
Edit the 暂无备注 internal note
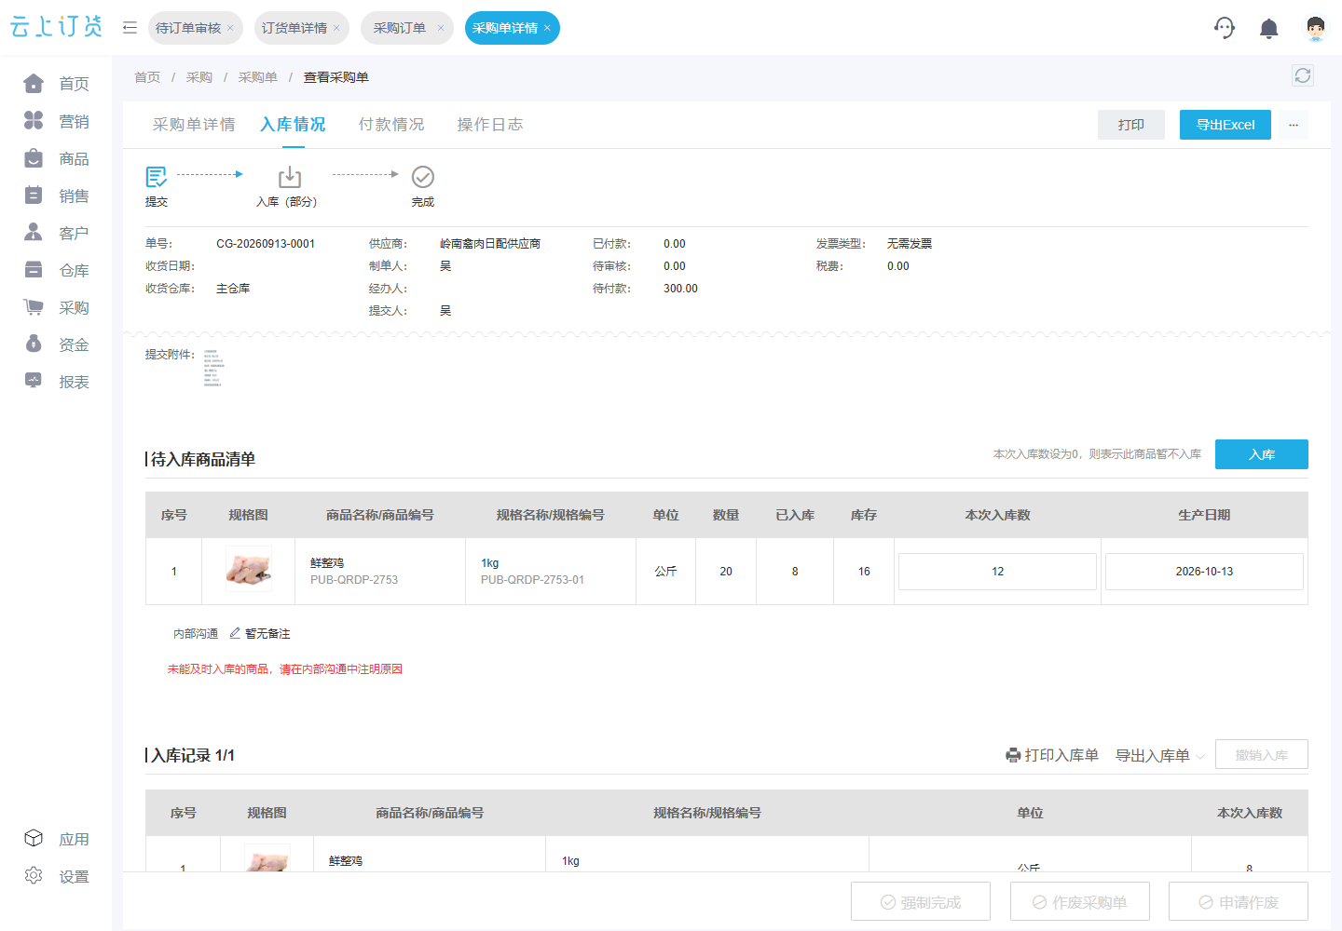(x=260, y=633)
